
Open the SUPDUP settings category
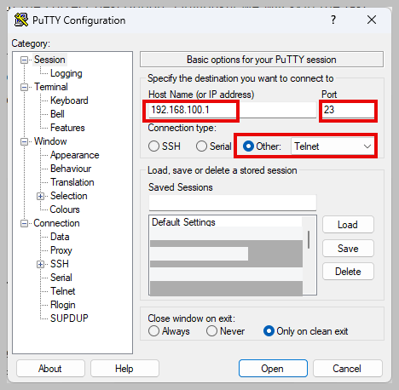point(69,318)
